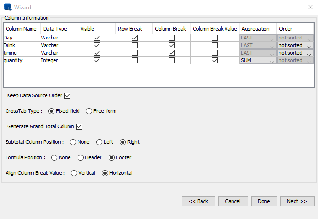Image resolution: width=318 pixels, height=219 pixels.
Task: Expand Order dropdown for Drink row
Action: (295, 46)
